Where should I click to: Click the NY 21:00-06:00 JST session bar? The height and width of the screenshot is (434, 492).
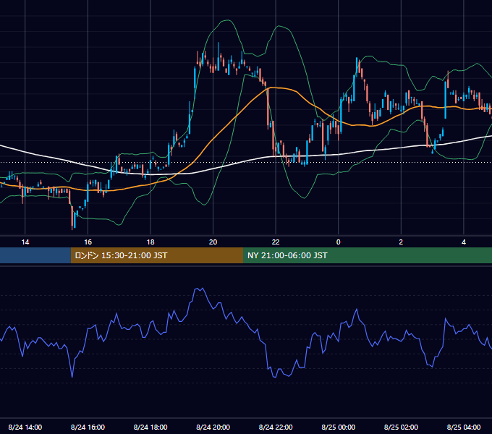tap(368, 255)
